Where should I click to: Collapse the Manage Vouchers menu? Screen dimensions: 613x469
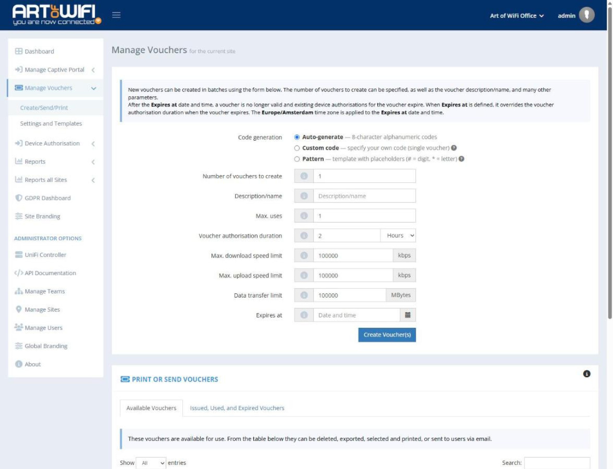tap(56, 88)
